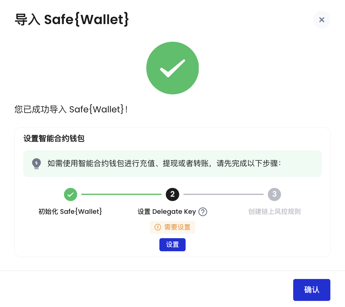345x307 pixels.
Task: Click the green progress line between steps
Action: click(122, 194)
